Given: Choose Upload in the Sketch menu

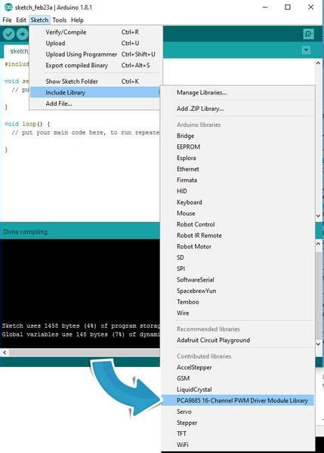Looking at the screenshot, I should coord(95,43).
